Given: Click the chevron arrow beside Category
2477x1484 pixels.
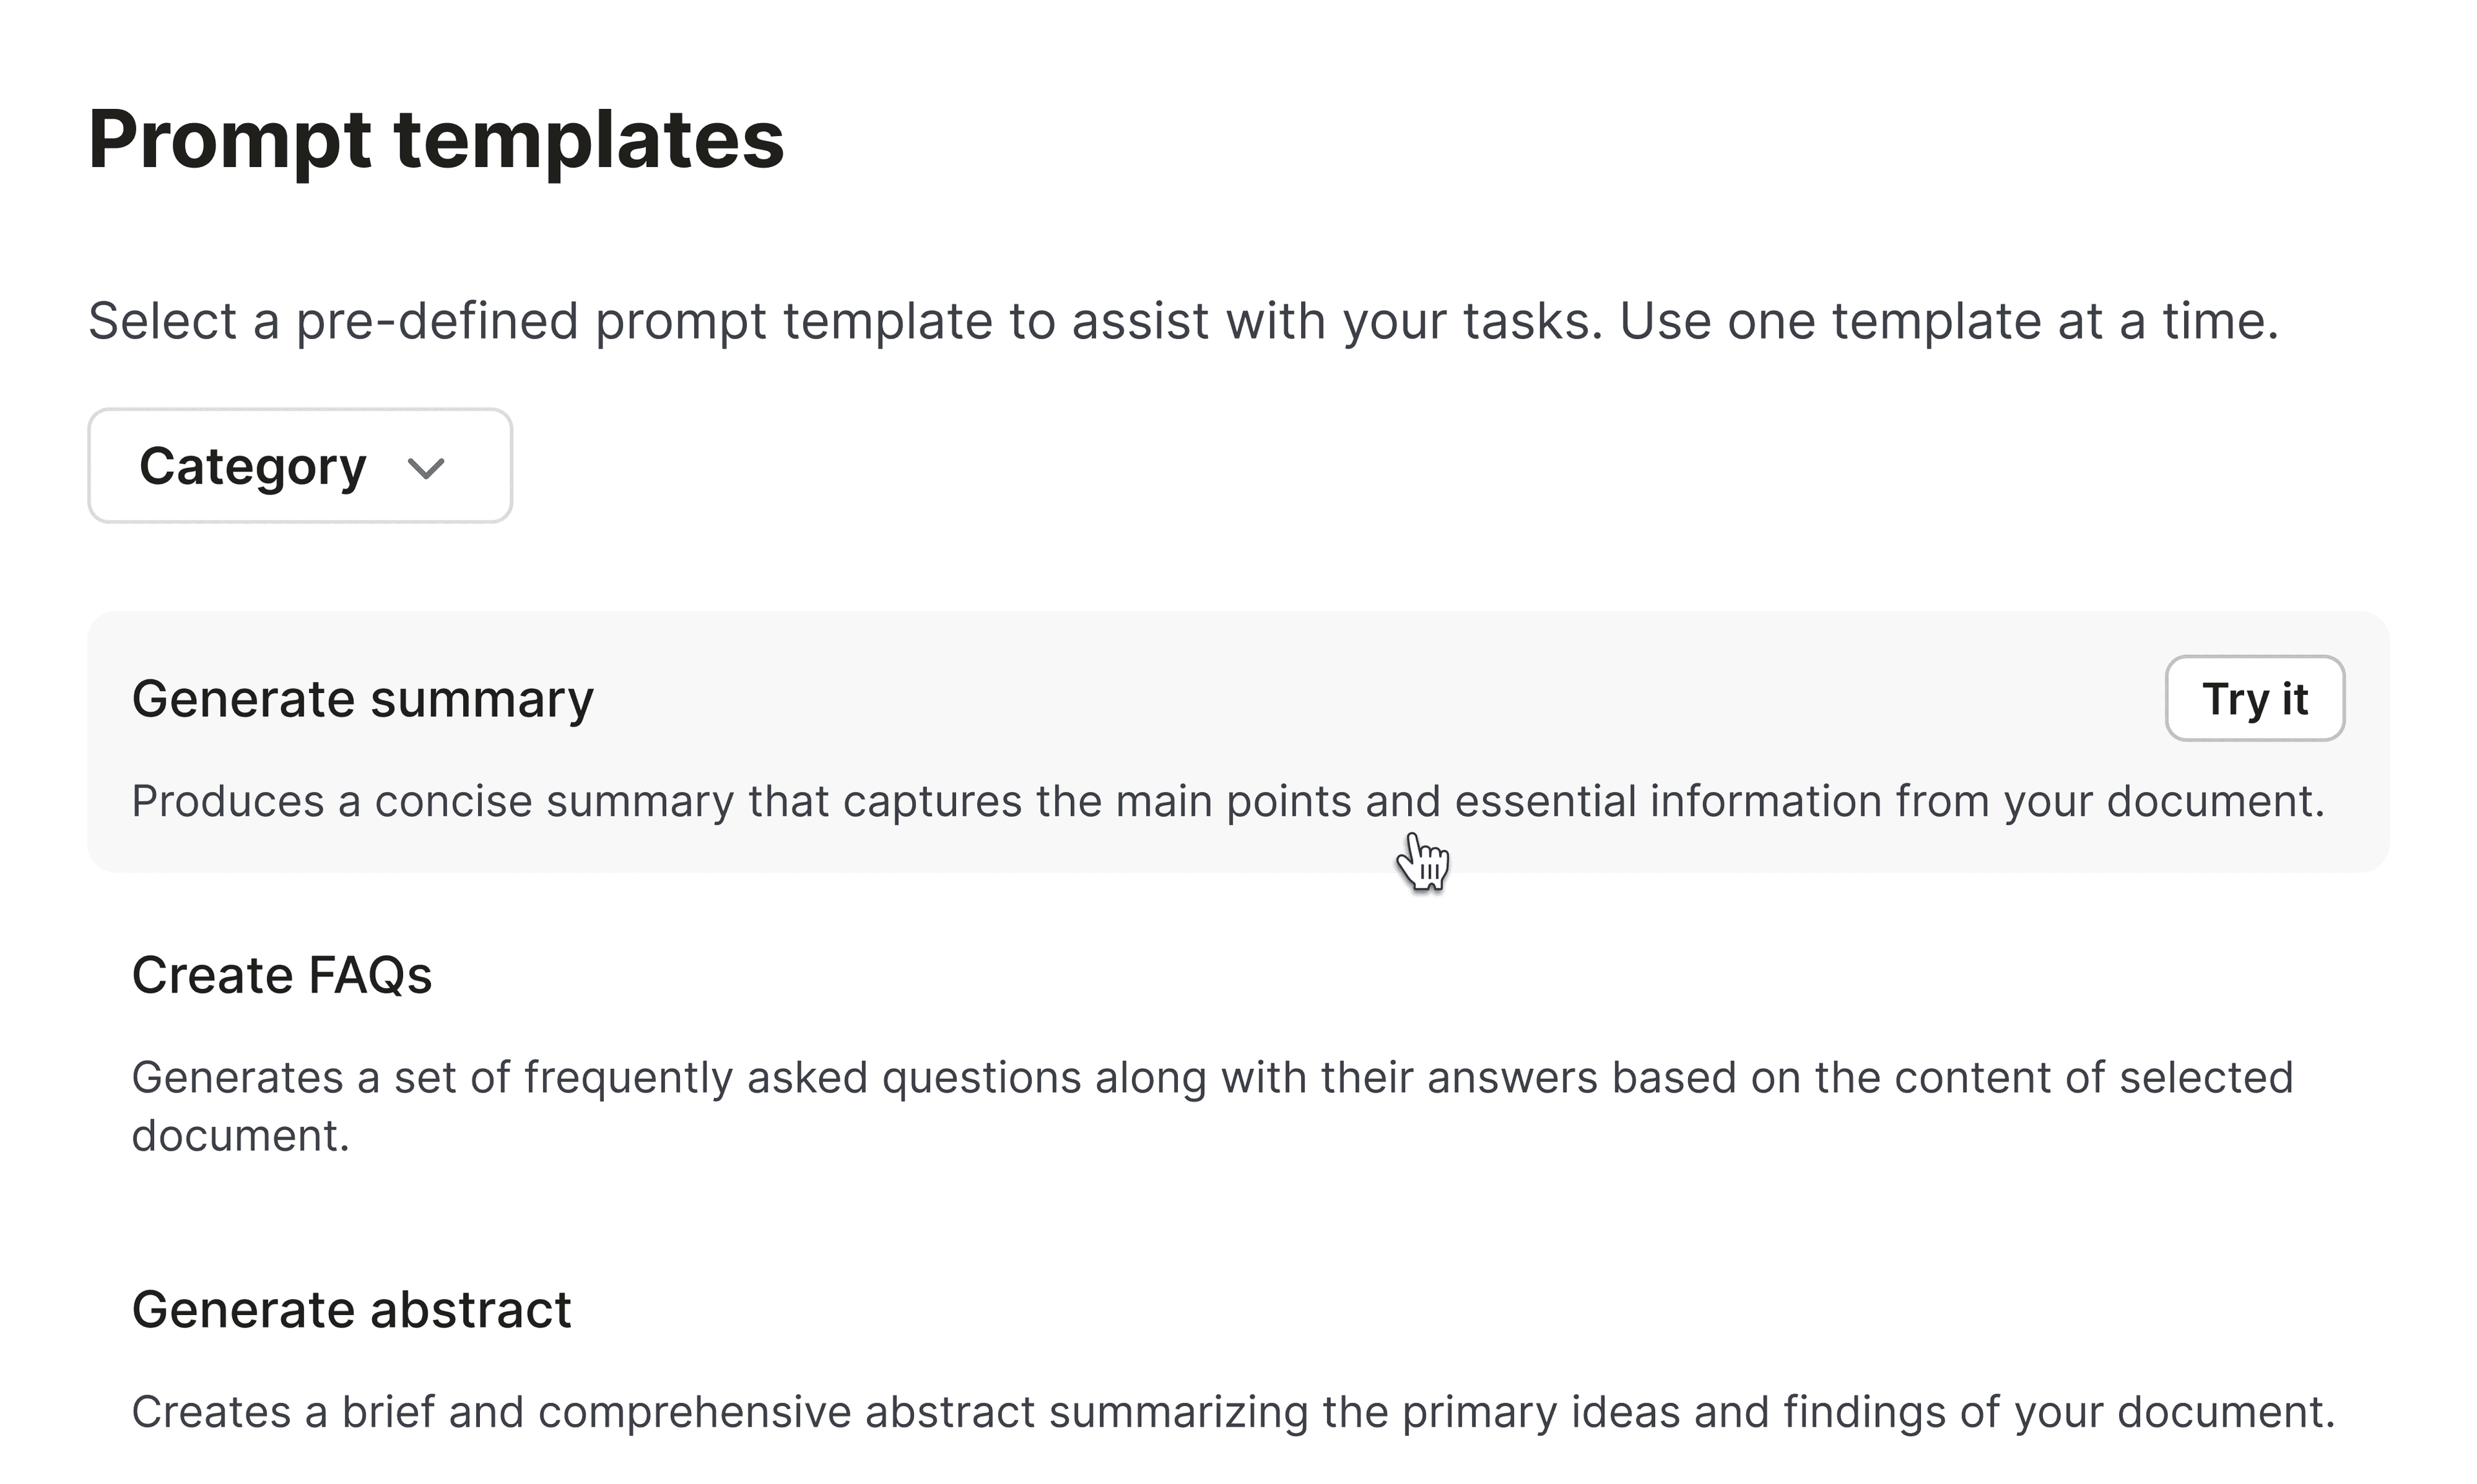Looking at the screenshot, I should tap(426, 468).
